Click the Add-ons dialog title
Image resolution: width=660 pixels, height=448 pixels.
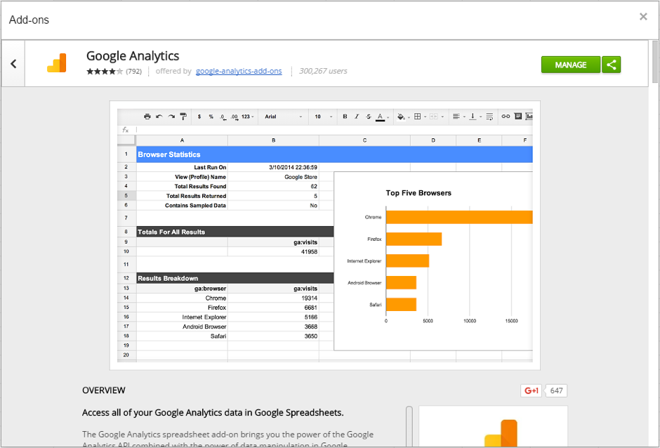(29, 20)
